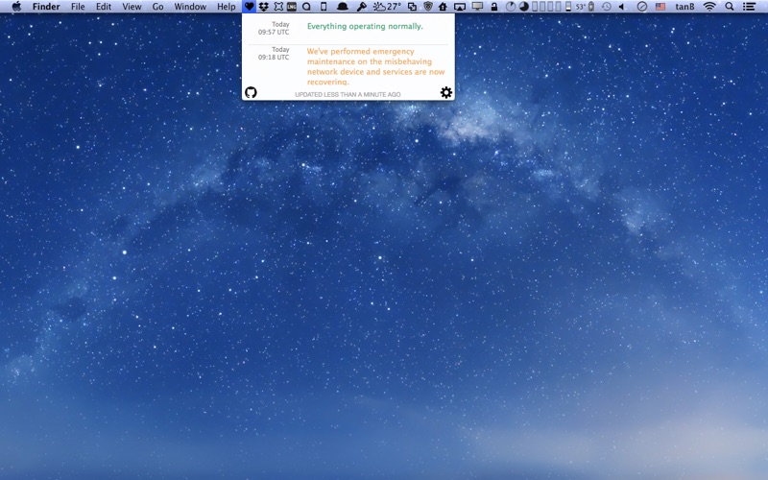Click the monitor display menu bar icon
Screen dimensions: 768x480
(x=477, y=7)
